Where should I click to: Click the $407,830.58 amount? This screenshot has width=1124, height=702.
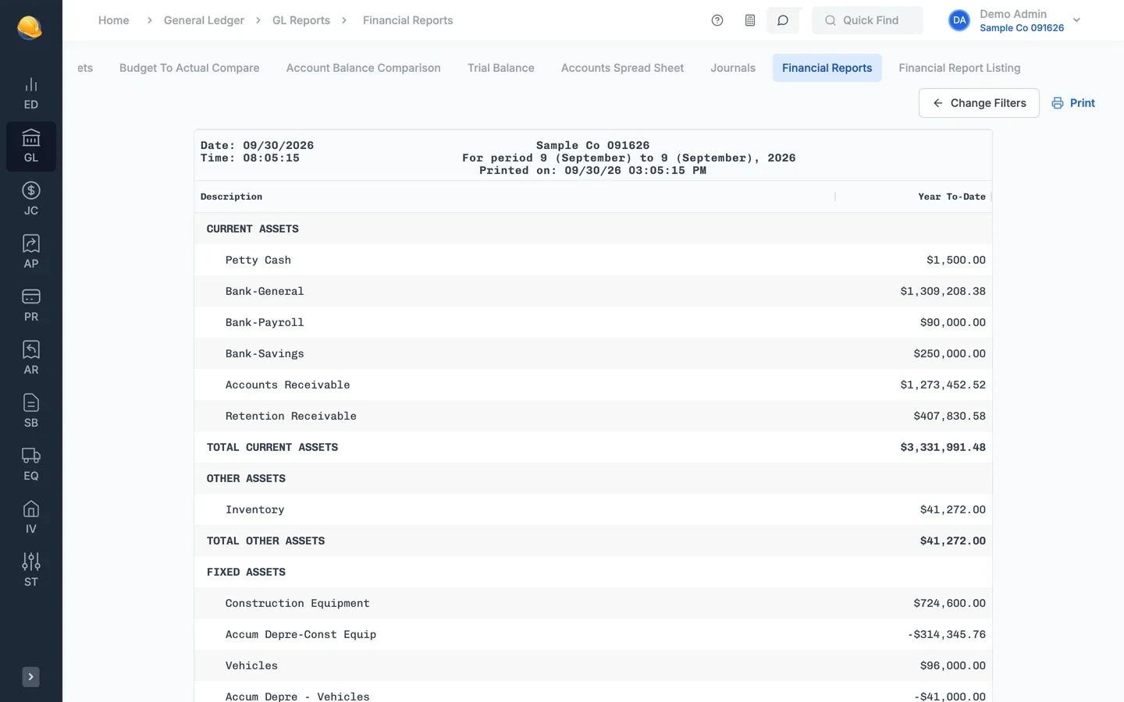click(x=949, y=416)
